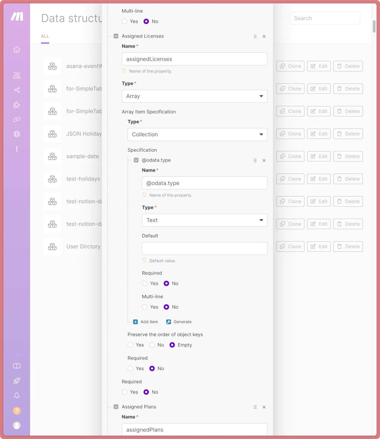The image size is (380, 439).
Task: Click the Default value input field
Action: 205,249
